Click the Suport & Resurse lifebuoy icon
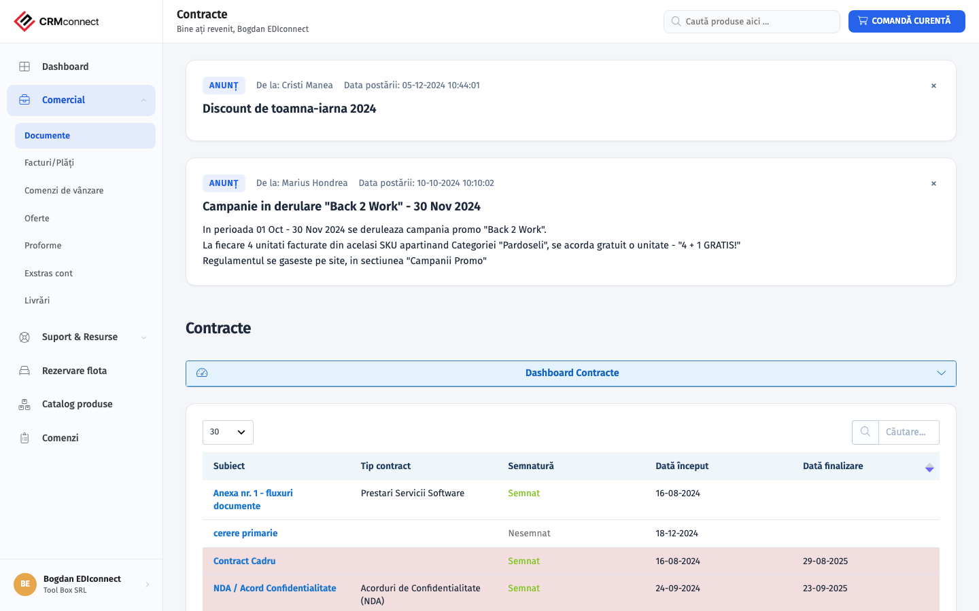 tap(24, 337)
